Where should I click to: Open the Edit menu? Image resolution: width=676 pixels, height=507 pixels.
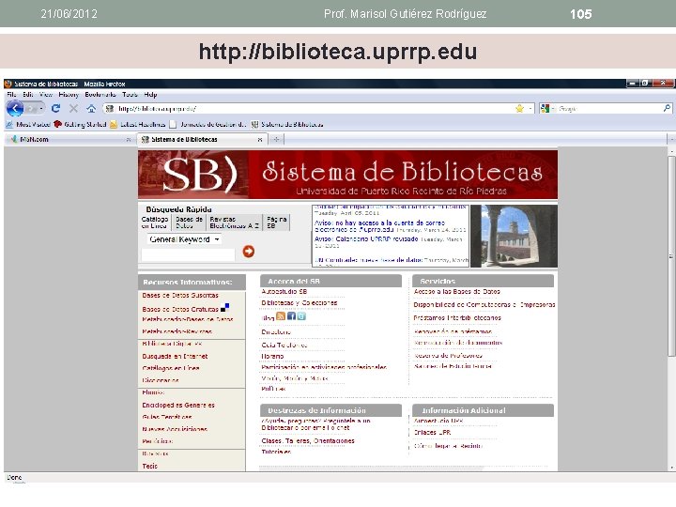coord(28,95)
